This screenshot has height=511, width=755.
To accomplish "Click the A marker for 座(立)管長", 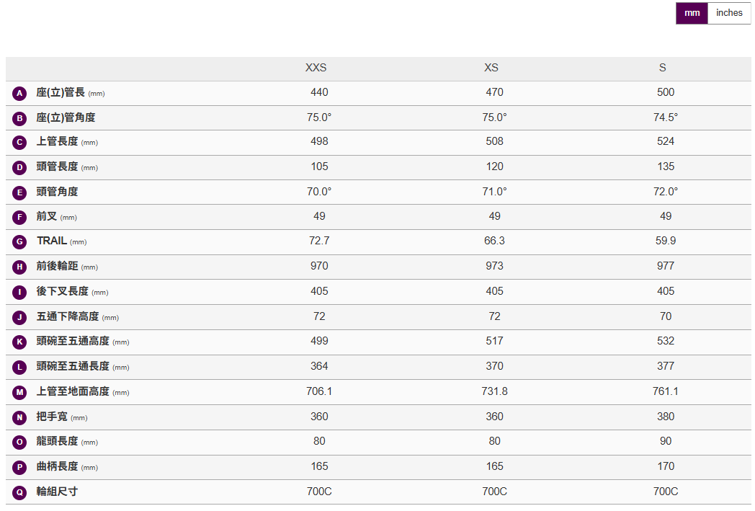I will coord(19,94).
